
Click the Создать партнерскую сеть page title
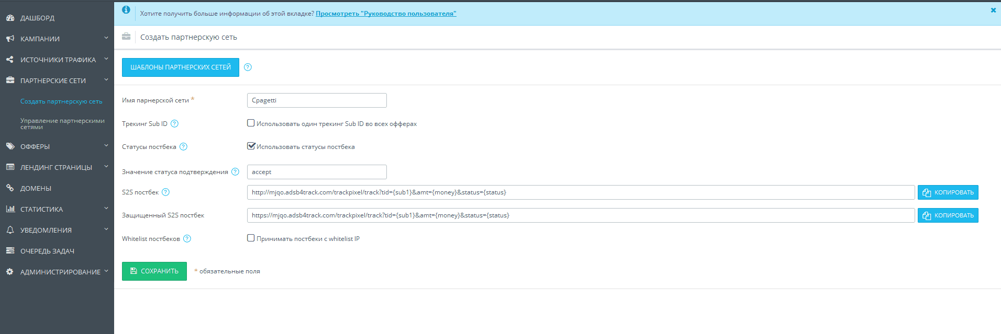click(x=188, y=37)
